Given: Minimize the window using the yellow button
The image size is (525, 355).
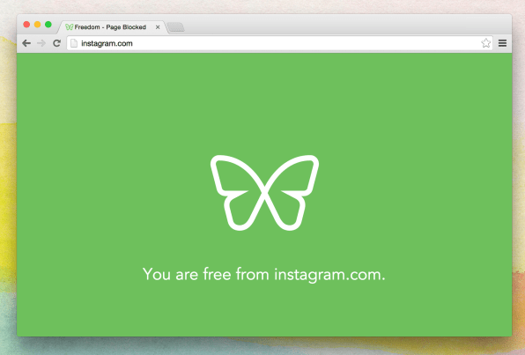Looking at the screenshot, I should pyautogui.click(x=38, y=25).
